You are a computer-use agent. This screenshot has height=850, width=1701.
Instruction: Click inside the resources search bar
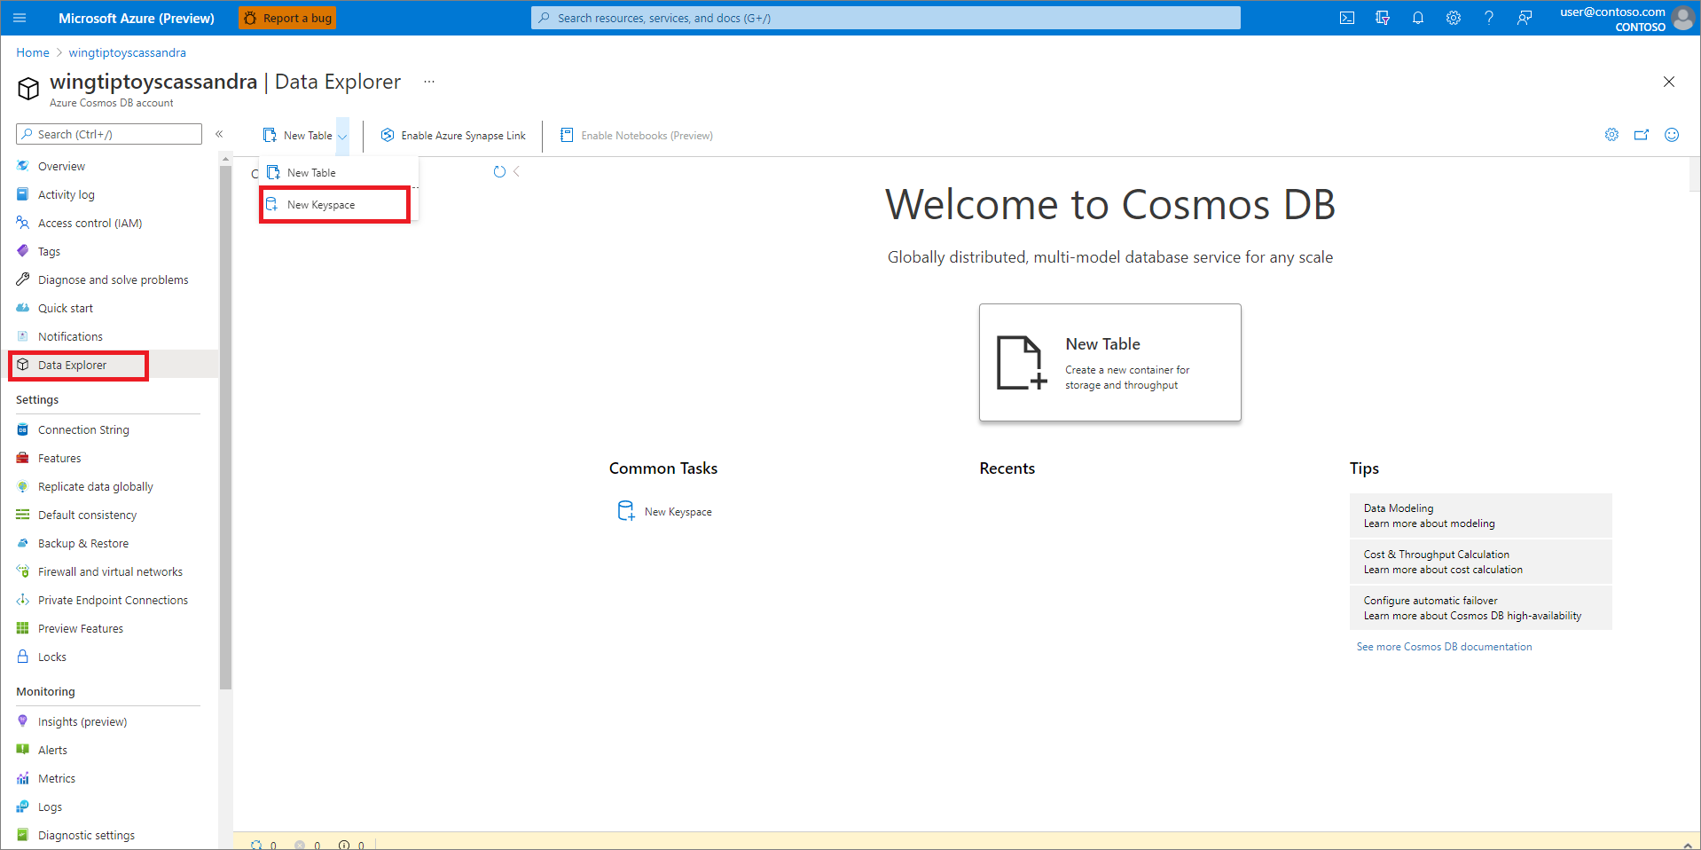pos(884,17)
